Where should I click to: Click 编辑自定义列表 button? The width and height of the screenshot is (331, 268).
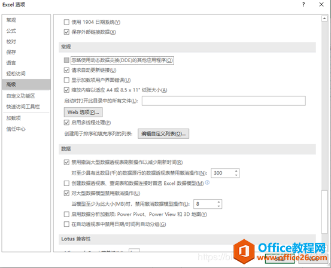[163, 134]
